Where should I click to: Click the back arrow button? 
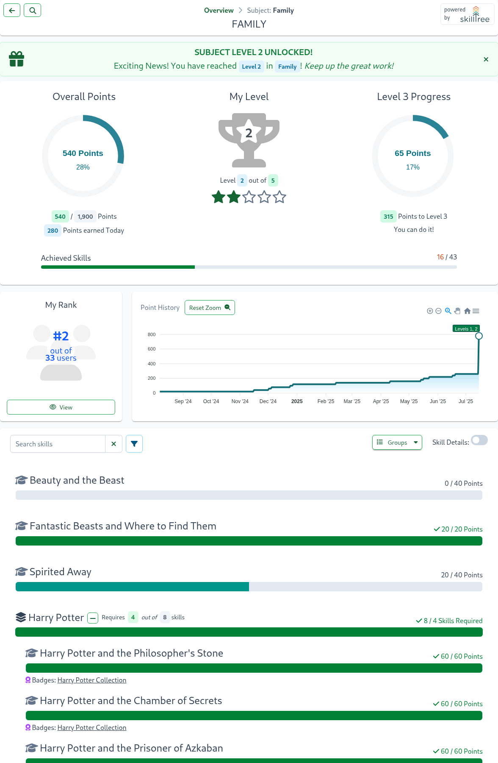click(x=12, y=10)
